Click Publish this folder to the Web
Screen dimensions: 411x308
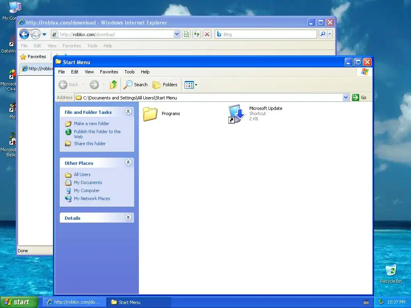click(x=97, y=134)
